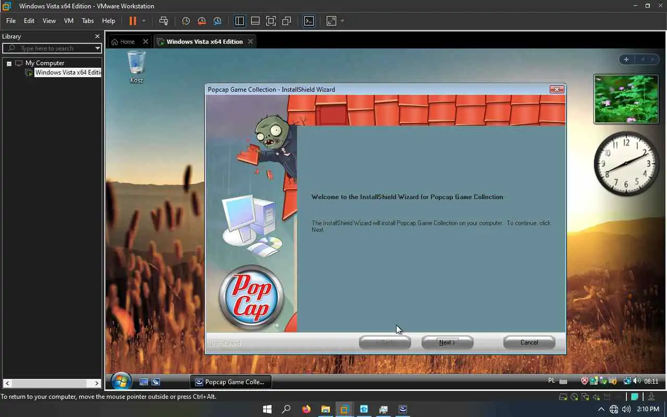Click the Vista clock showing 08:11
The image size is (667, 417).
click(x=651, y=382)
